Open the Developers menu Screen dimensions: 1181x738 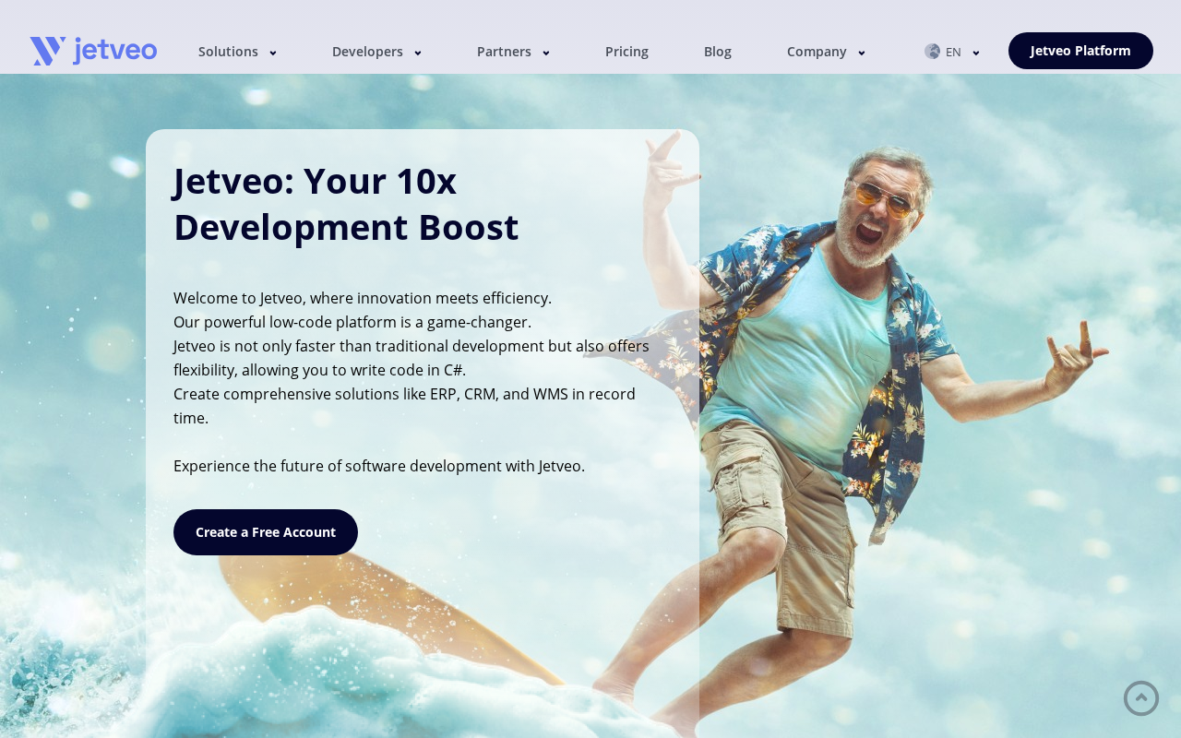pyautogui.click(x=367, y=52)
